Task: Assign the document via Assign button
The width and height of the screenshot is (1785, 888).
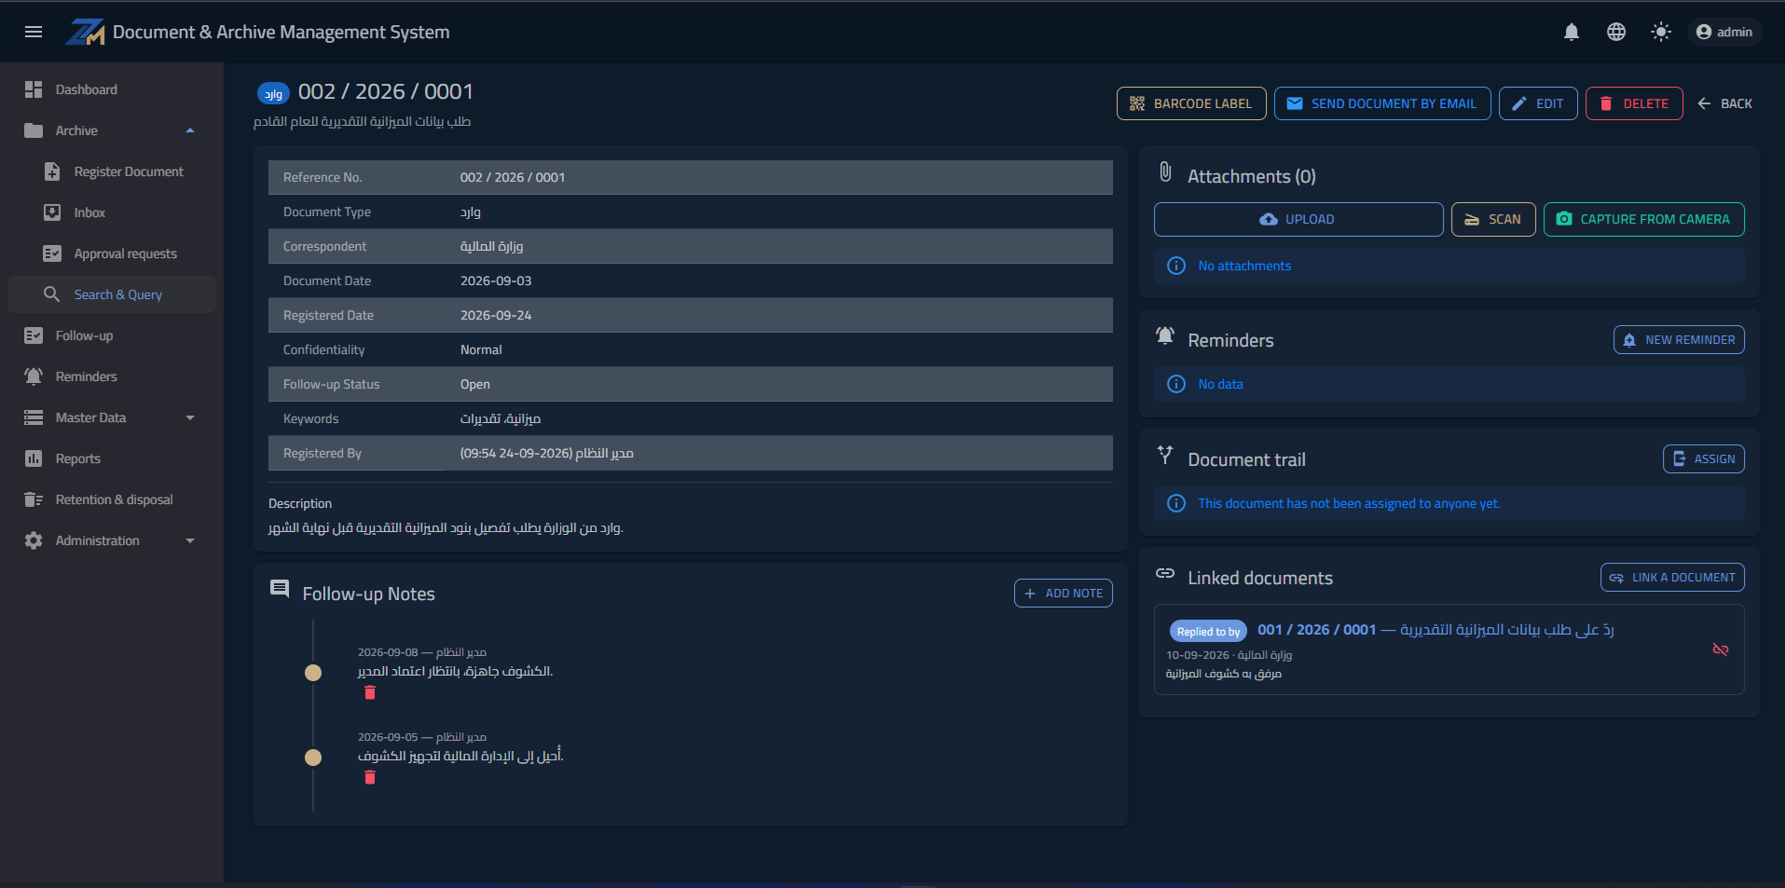Action: pyautogui.click(x=1704, y=458)
